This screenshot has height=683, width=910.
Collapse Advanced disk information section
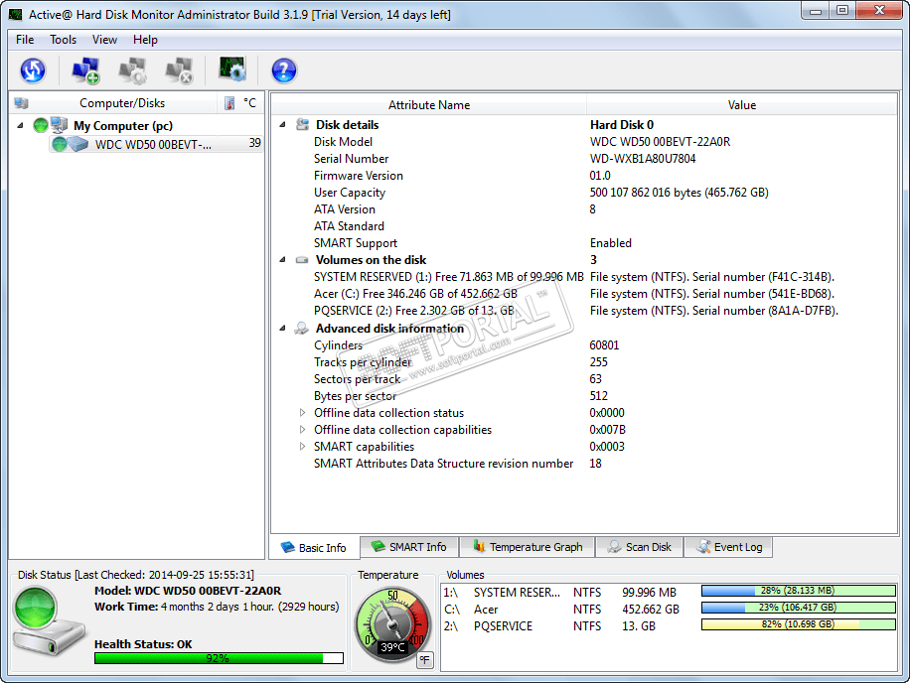[x=282, y=329]
